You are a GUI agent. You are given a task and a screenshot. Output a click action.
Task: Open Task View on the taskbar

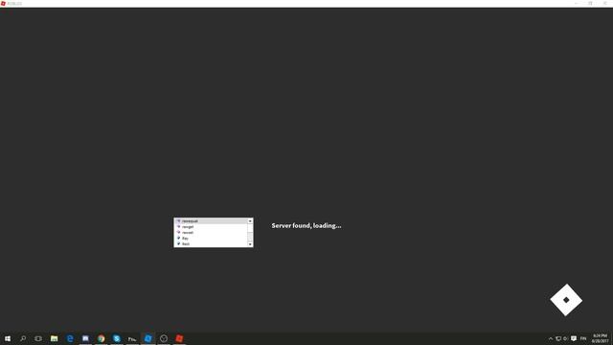[x=38, y=338]
